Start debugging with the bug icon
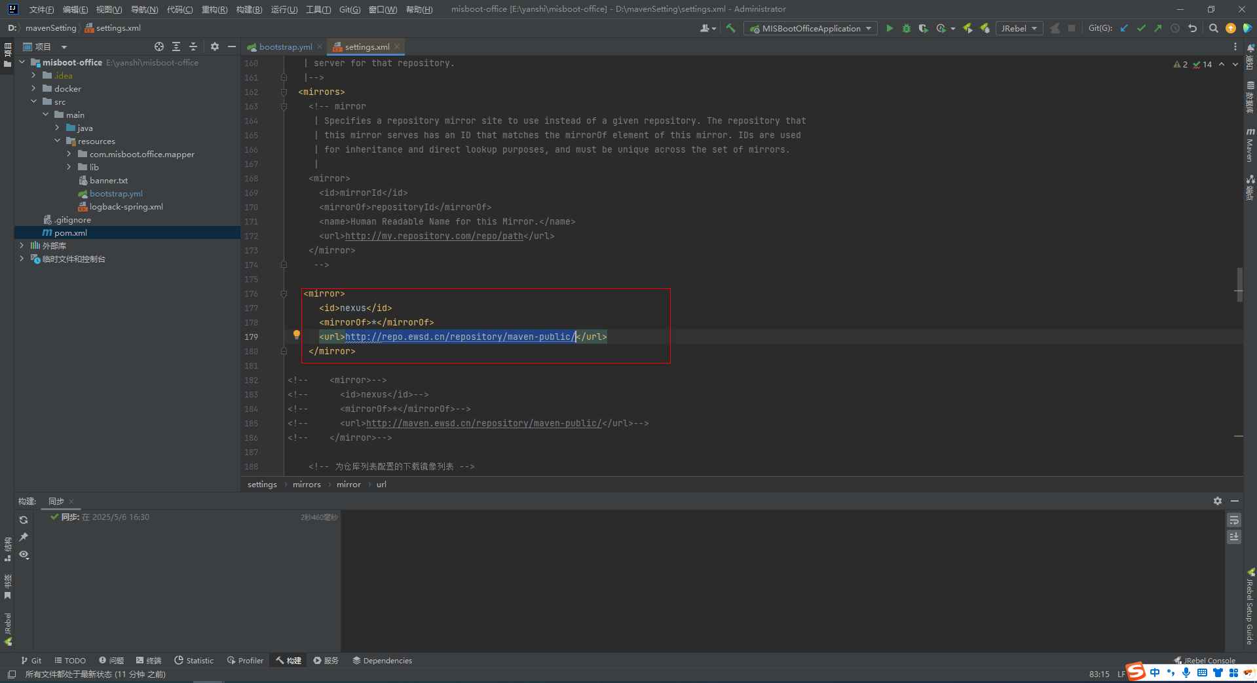Image resolution: width=1257 pixels, height=683 pixels. point(906,28)
